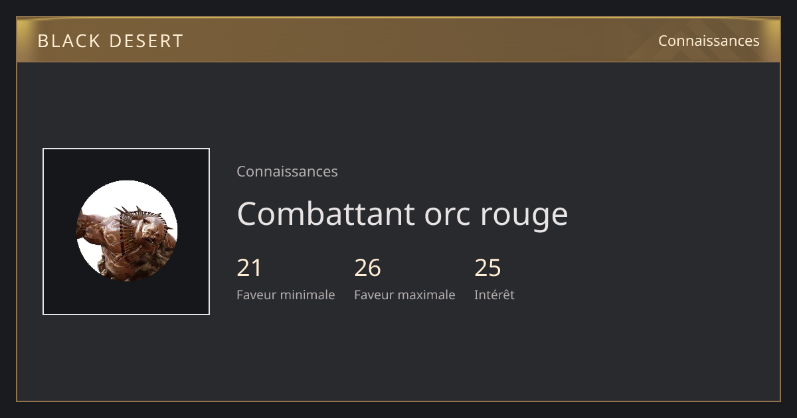Click the Faveur minimale label
The height and width of the screenshot is (418, 797).
pos(286,295)
